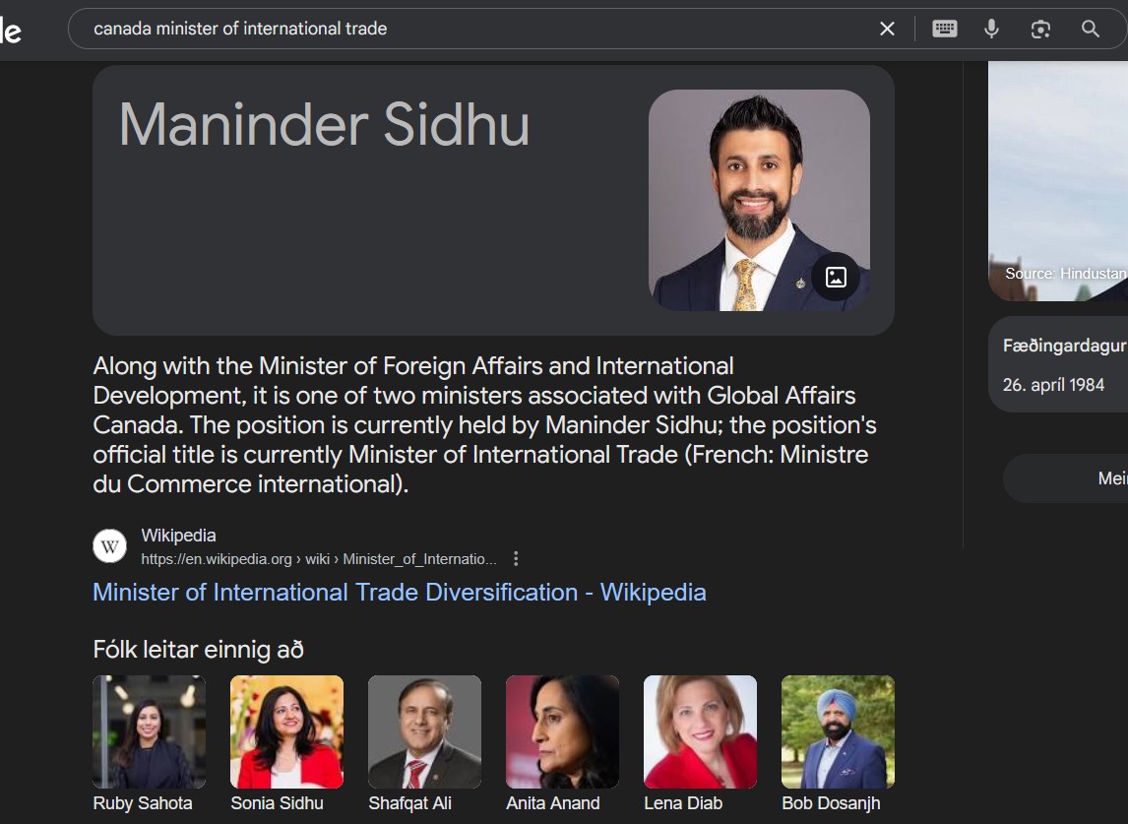Screen dimensions: 1128x824
Task: Clear the search query with the X icon
Action: tap(887, 29)
